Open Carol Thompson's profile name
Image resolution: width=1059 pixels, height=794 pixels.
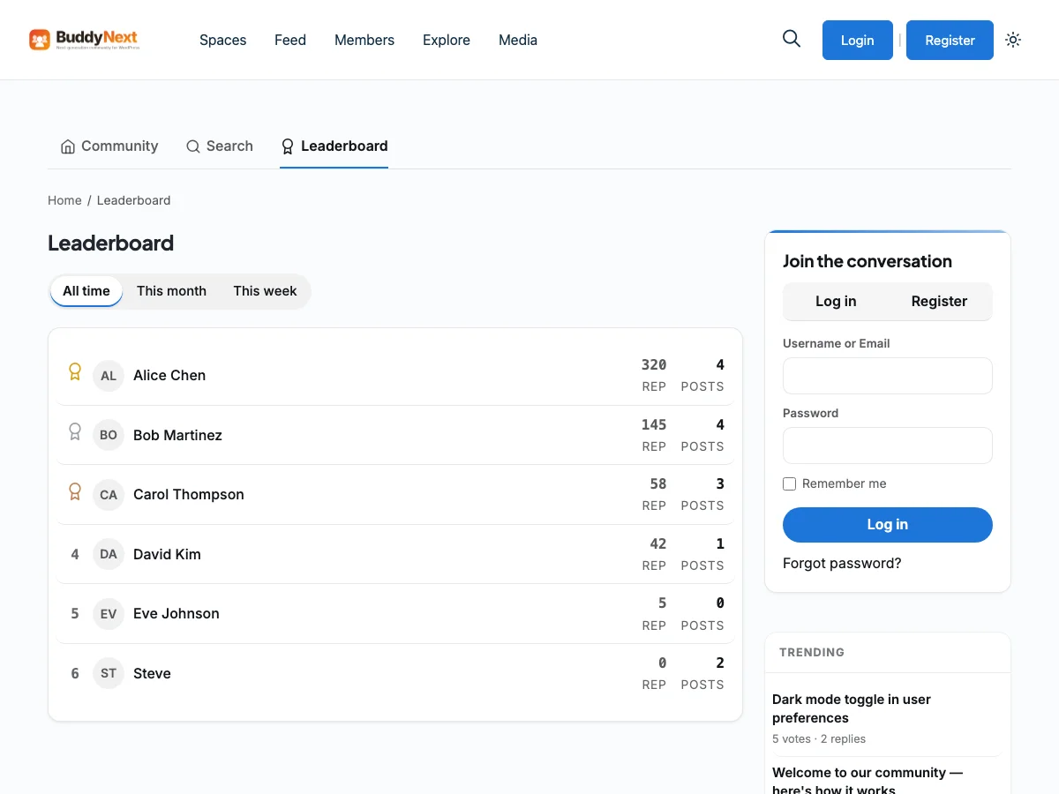tap(189, 494)
